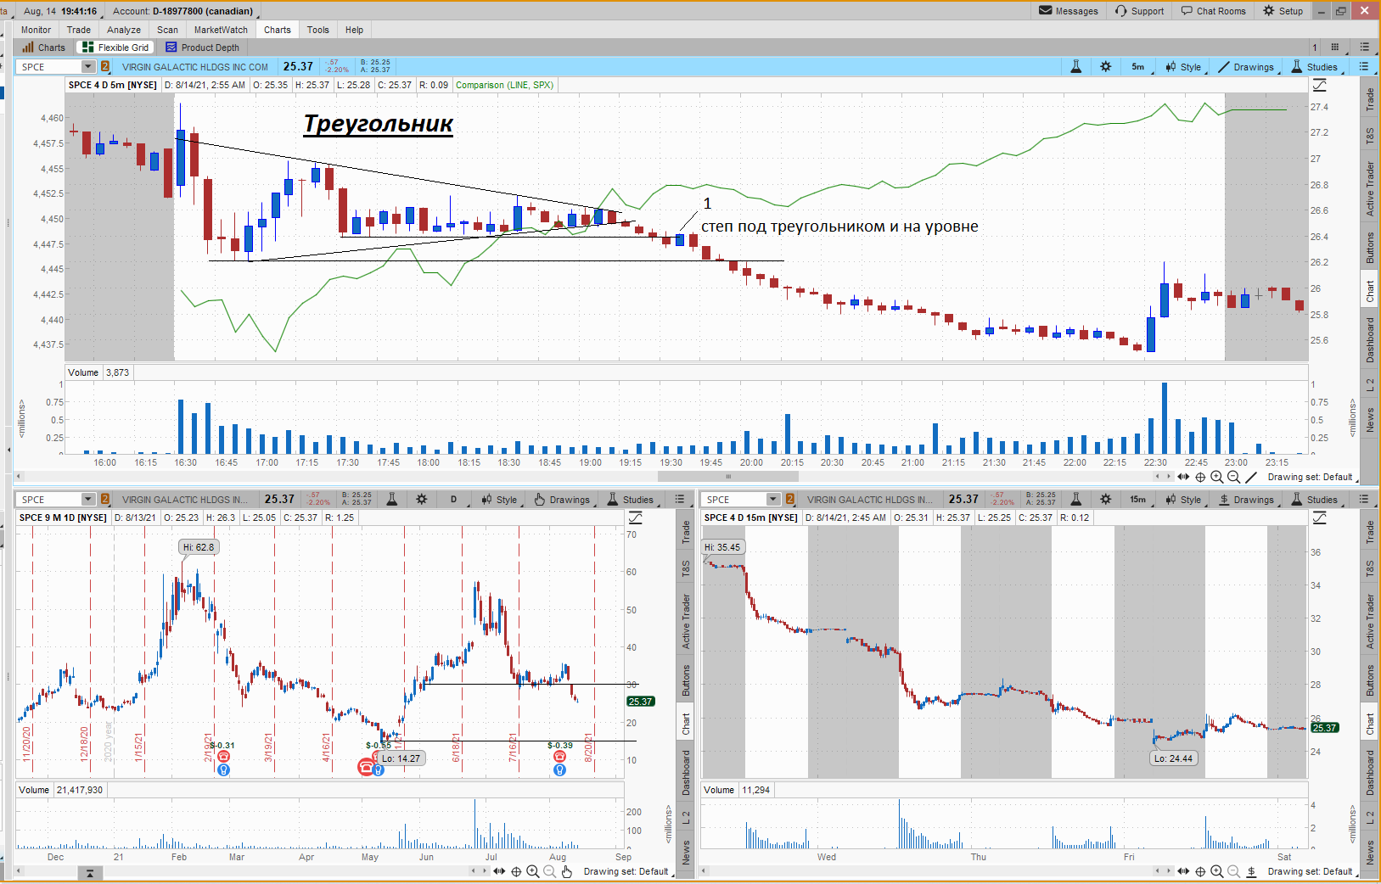
Task: Open the 5m timeframe dropdown
Action: [x=1138, y=66]
